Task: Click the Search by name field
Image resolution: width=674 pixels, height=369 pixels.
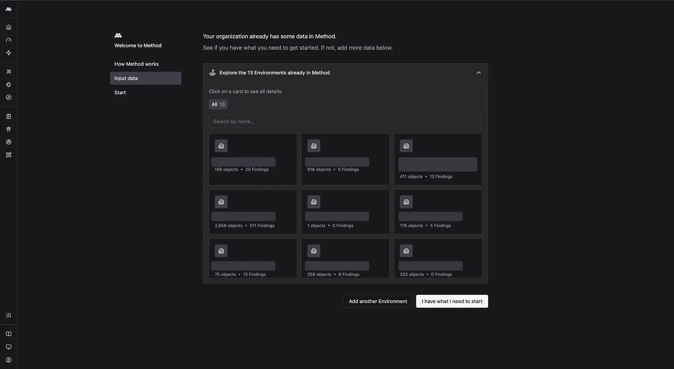Action: (x=345, y=121)
